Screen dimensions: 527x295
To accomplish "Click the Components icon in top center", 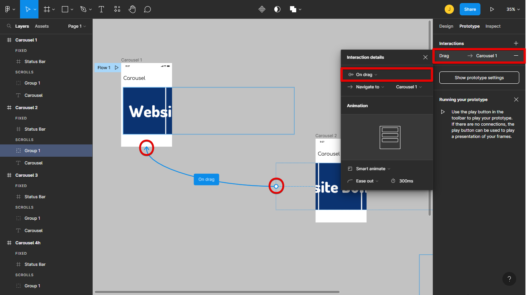I will pos(262,9).
